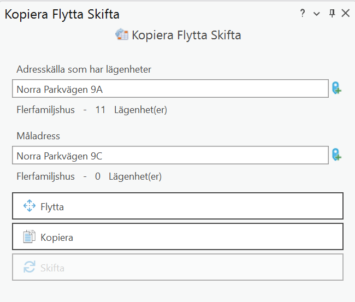This screenshot has height=302, width=355.
Task: Click the Norra Parkvägen 9A source field
Action: [x=170, y=89]
